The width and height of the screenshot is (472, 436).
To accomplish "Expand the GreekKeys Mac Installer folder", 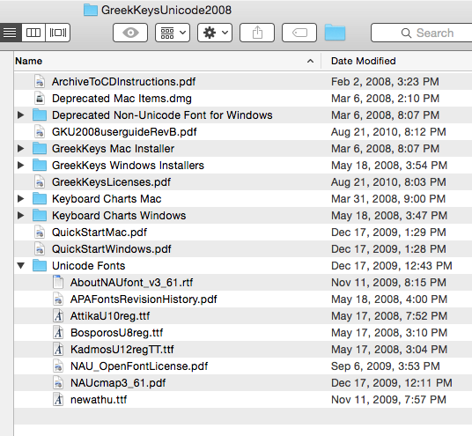I will [x=21, y=149].
